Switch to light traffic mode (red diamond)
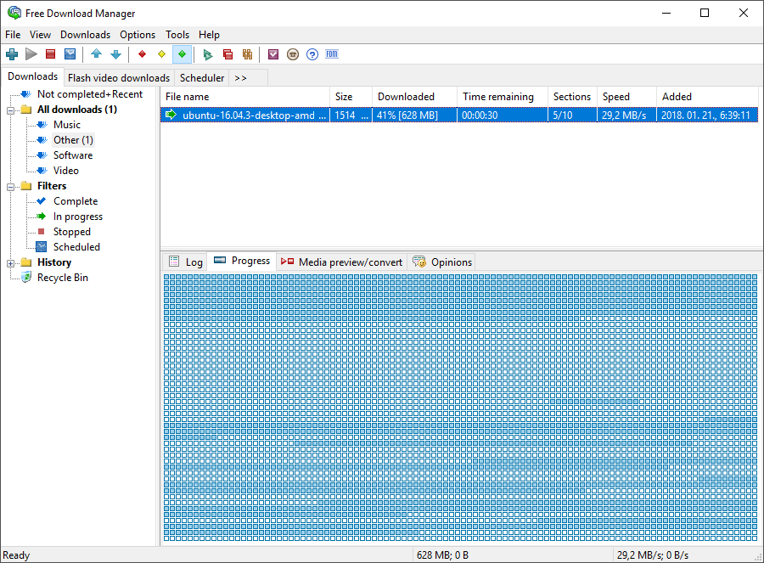This screenshot has width=764, height=563. (142, 54)
